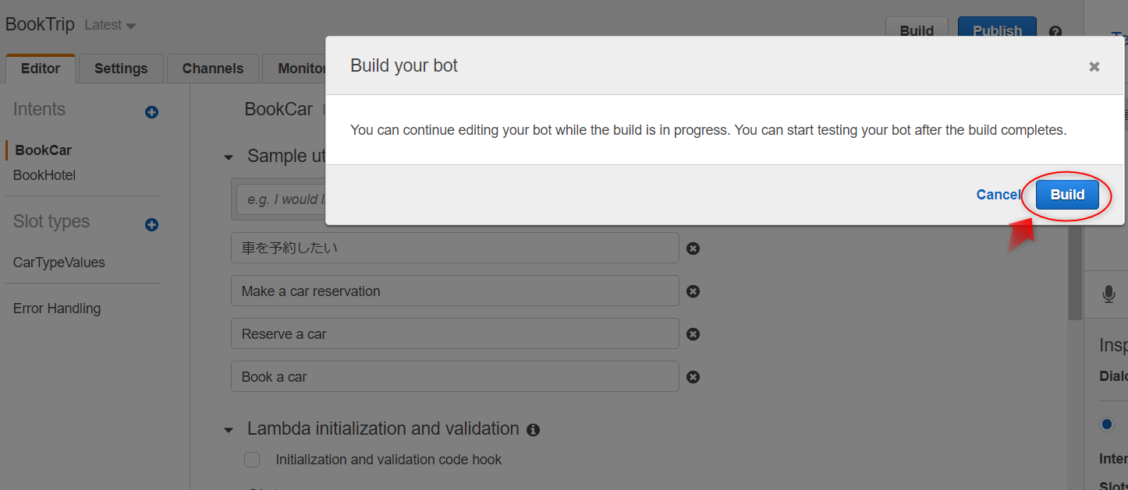Open the help question mark icon
The image size is (1128, 490).
tap(1055, 32)
